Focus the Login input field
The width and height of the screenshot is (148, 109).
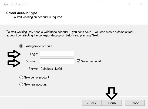(x=57, y=54)
